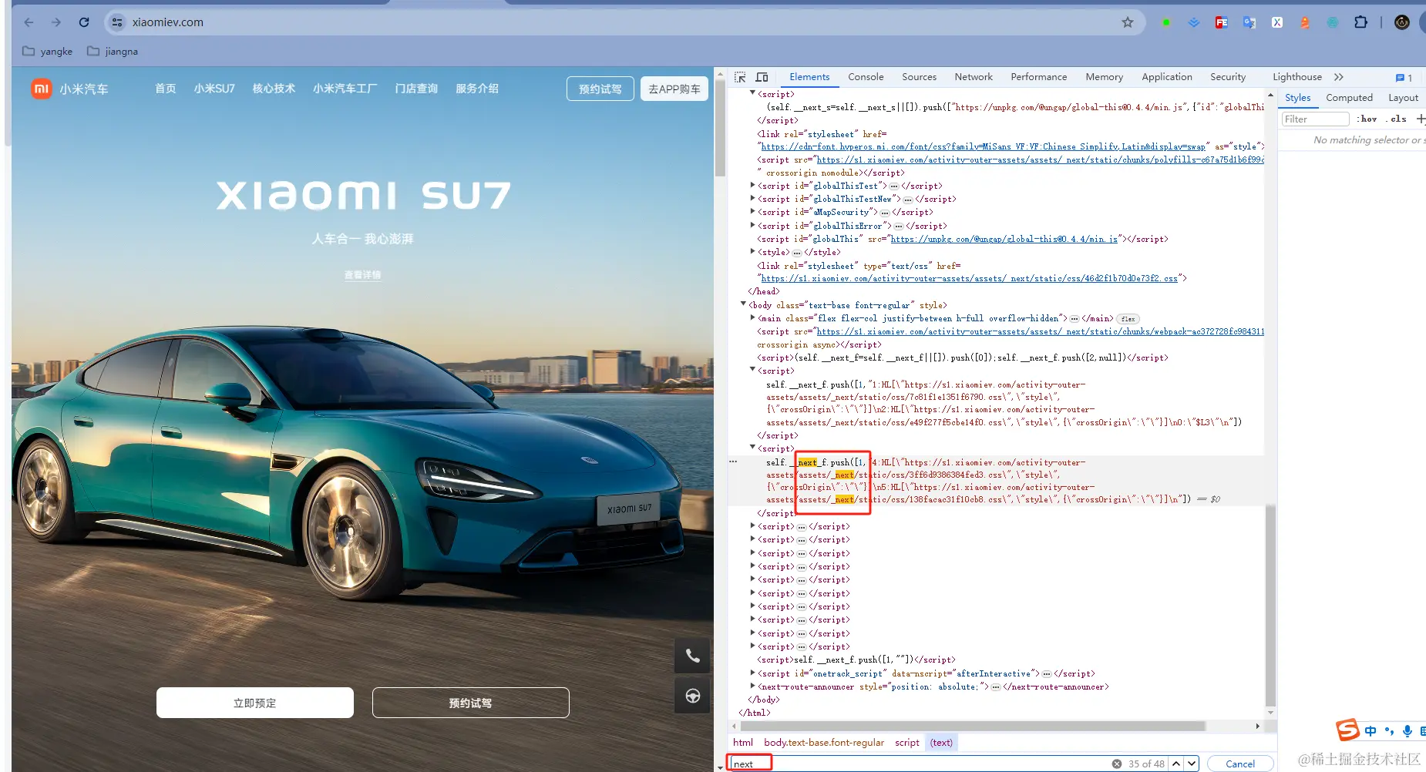Open the Google Translate extension
The image size is (1426, 772).
(x=1249, y=22)
